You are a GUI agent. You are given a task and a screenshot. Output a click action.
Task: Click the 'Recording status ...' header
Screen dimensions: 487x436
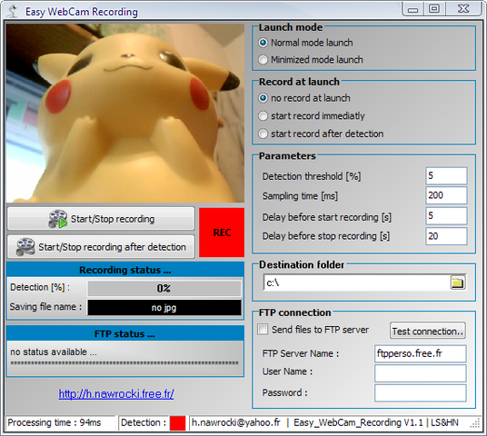125,270
